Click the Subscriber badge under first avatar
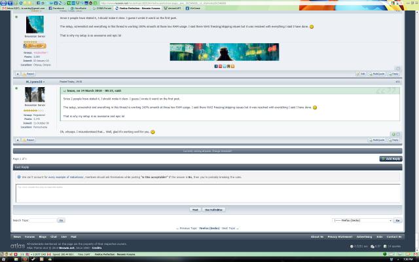Viewport: 419px width, 262px height. pos(35,46)
